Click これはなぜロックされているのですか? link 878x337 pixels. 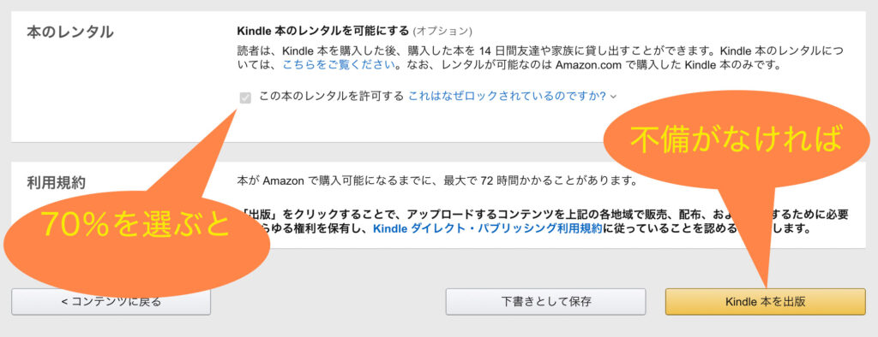coord(508,96)
